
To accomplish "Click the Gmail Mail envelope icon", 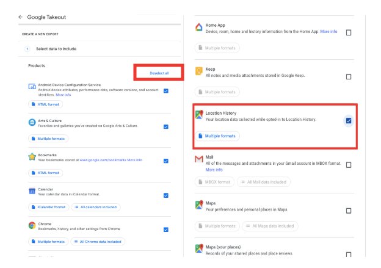I will [x=199, y=159].
